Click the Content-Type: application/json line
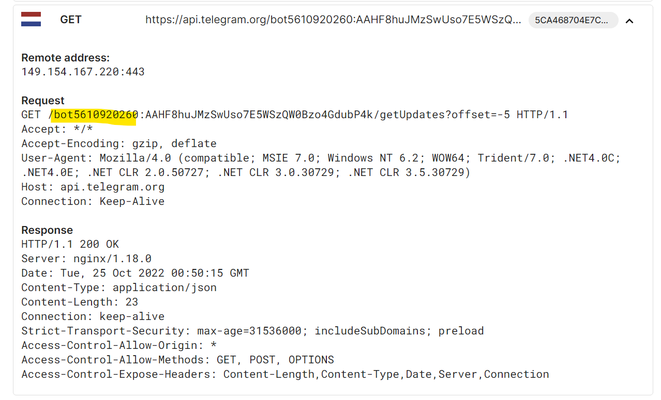The width and height of the screenshot is (661, 400). click(x=119, y=287)
